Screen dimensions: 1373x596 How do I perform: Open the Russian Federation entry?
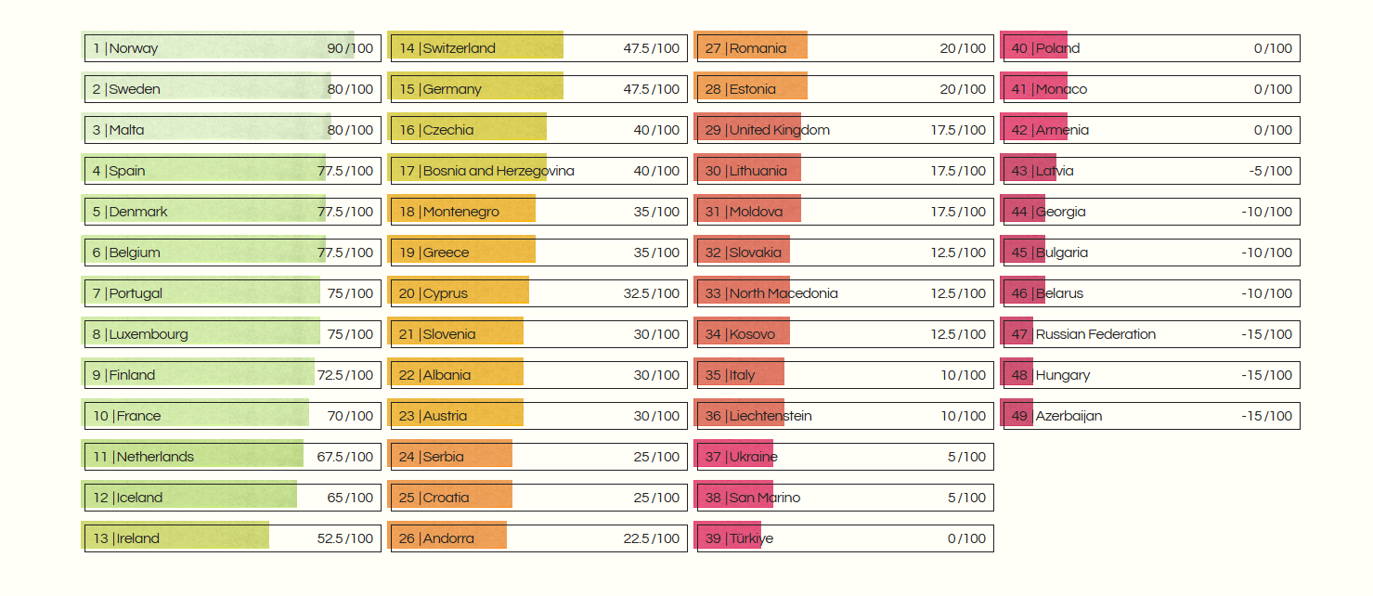1152,334
